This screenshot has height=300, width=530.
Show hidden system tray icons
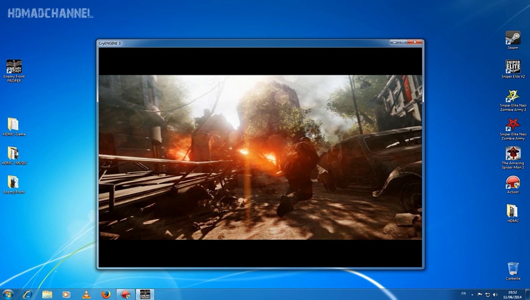(473, 294)
